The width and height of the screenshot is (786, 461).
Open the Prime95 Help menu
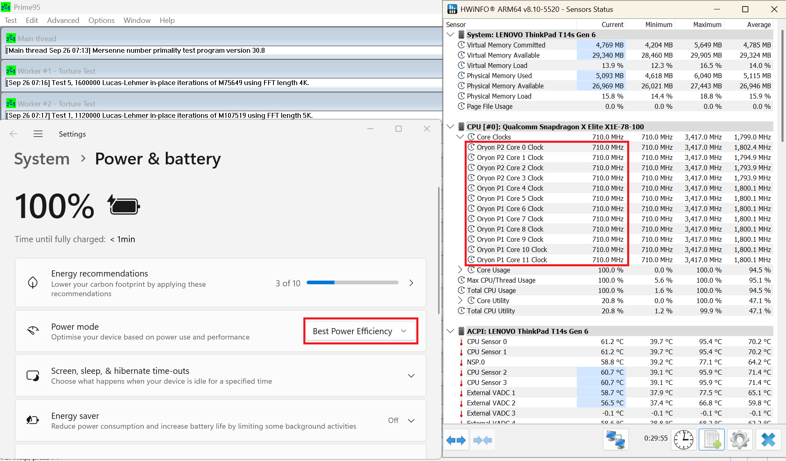(167, 20)
